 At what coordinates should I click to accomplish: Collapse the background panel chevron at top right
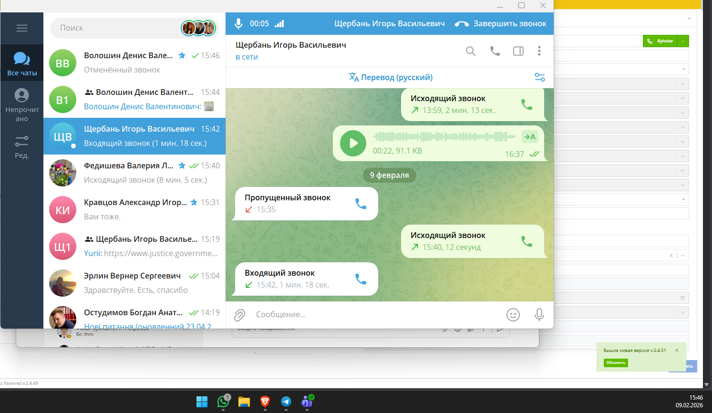689,19
